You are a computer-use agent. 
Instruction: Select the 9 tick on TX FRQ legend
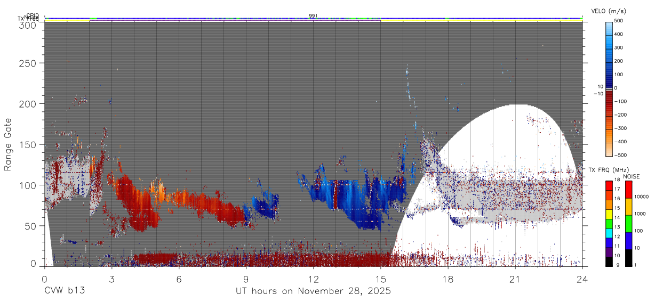tap(617, 266)
